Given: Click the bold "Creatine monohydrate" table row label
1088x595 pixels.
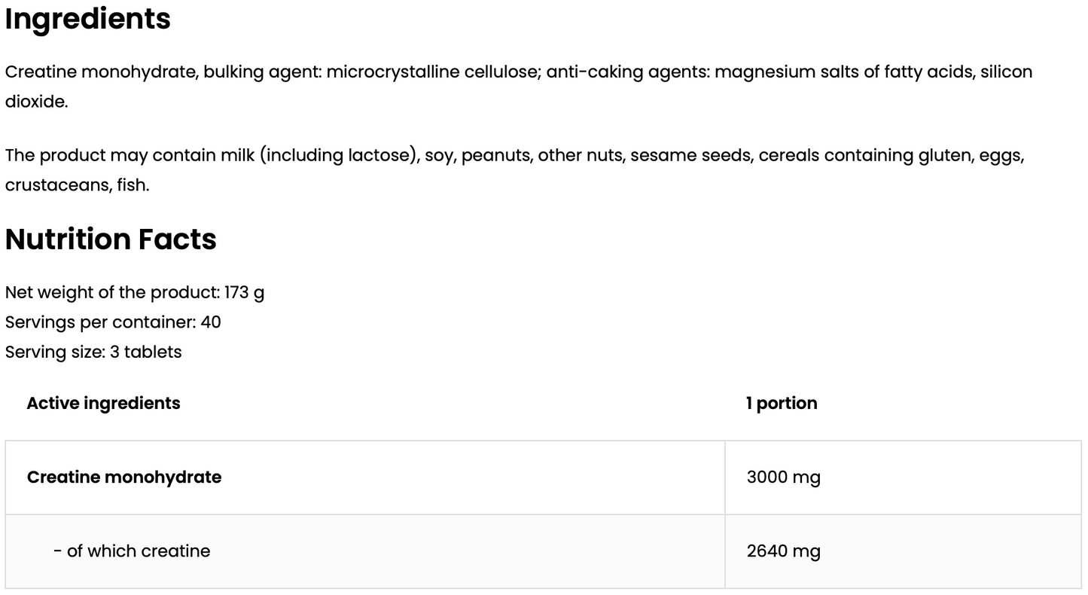Looking at the screenshot, I should pyautogui.click(x=124, y=478).
